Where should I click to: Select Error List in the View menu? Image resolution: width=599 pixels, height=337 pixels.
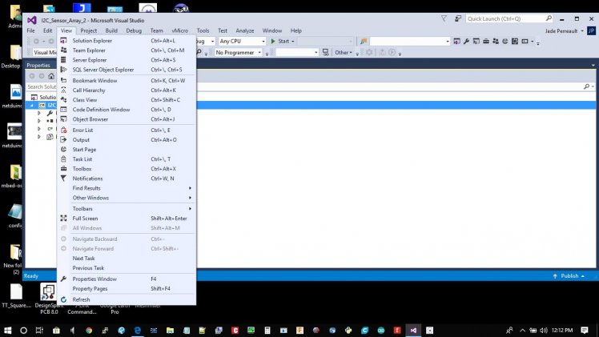click(82, 130)
